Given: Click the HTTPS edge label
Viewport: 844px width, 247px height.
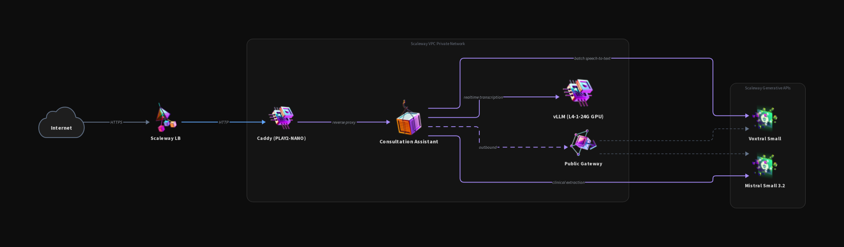Looking at the screenshot, I should pos(116,122).
